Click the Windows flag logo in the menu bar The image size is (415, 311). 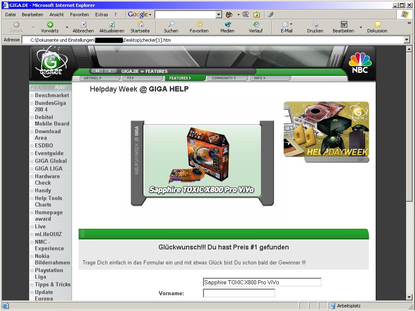click(x=405, y=15)
